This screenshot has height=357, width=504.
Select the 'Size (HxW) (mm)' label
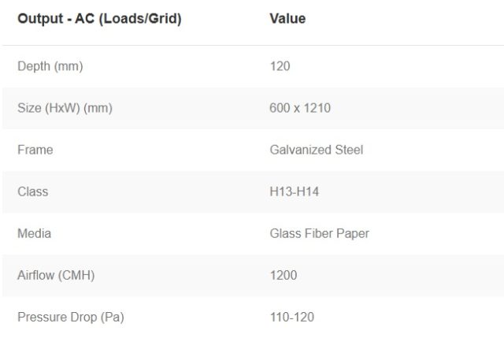[65, 108]
